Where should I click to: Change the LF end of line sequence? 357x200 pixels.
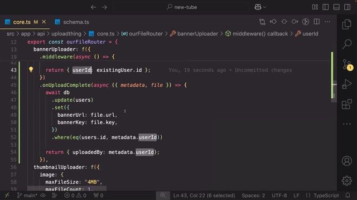296,196
